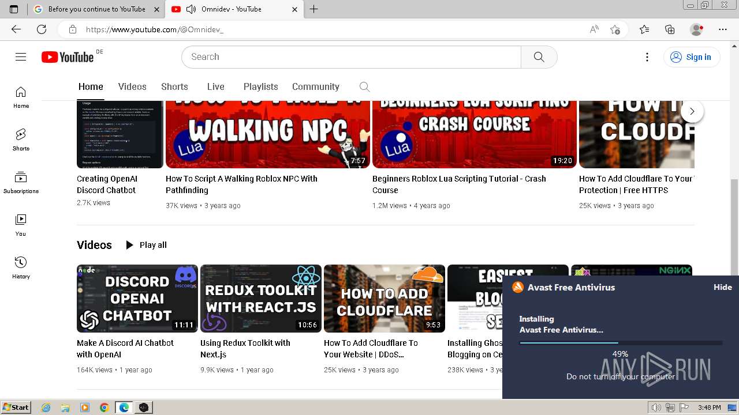Viewport: 739px width, 415px height.
Task: Mute the Omnidev tab audio icon
Action: point(191,9)
